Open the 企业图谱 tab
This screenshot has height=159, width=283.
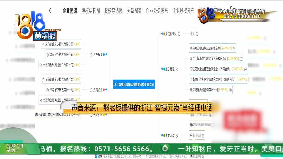tap(70, 11)
